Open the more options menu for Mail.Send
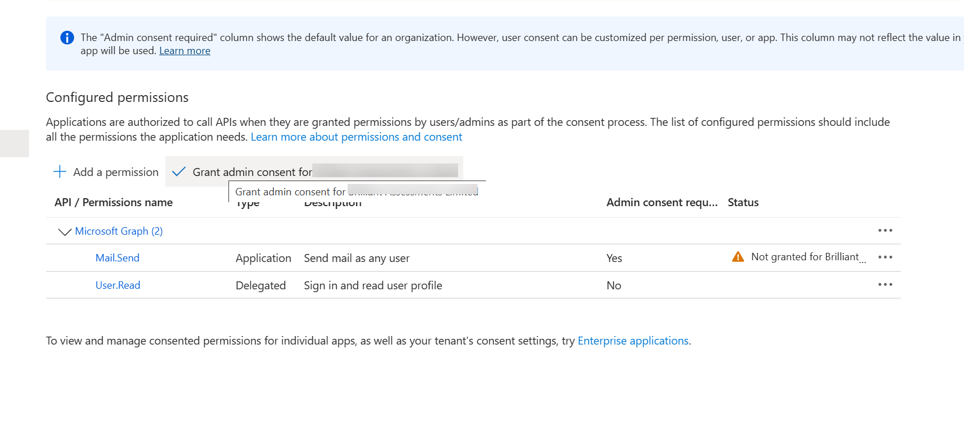 [885, 257]
